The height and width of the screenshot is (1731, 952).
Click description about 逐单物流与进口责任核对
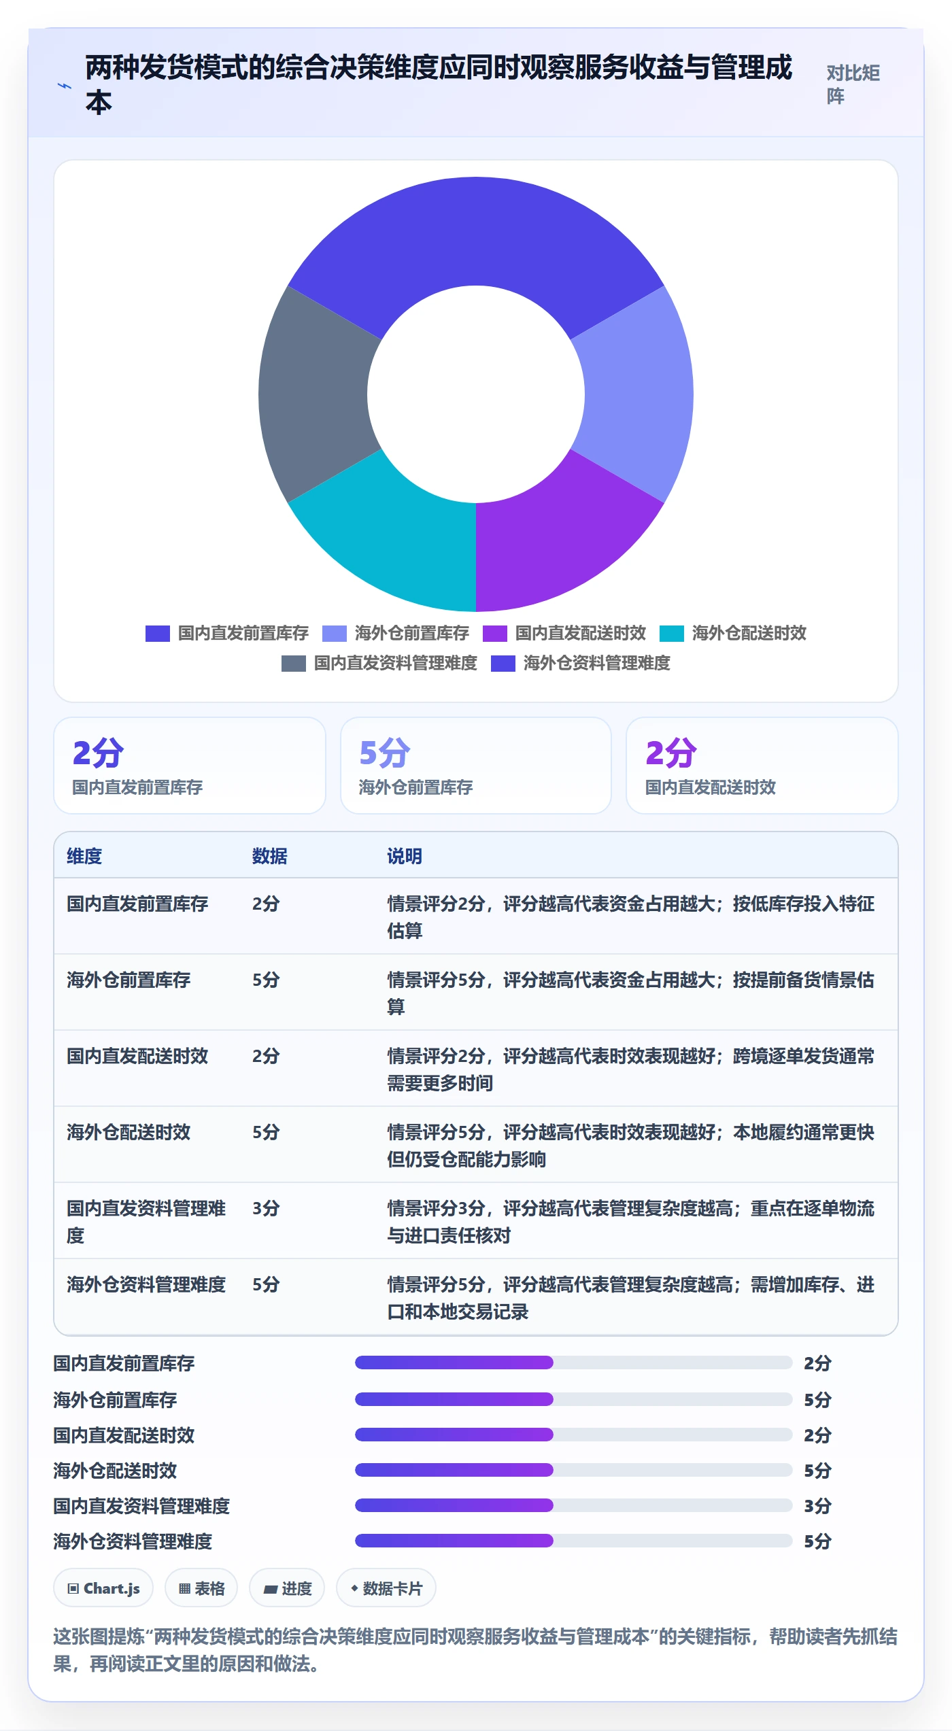click(x=631, y=1221)
